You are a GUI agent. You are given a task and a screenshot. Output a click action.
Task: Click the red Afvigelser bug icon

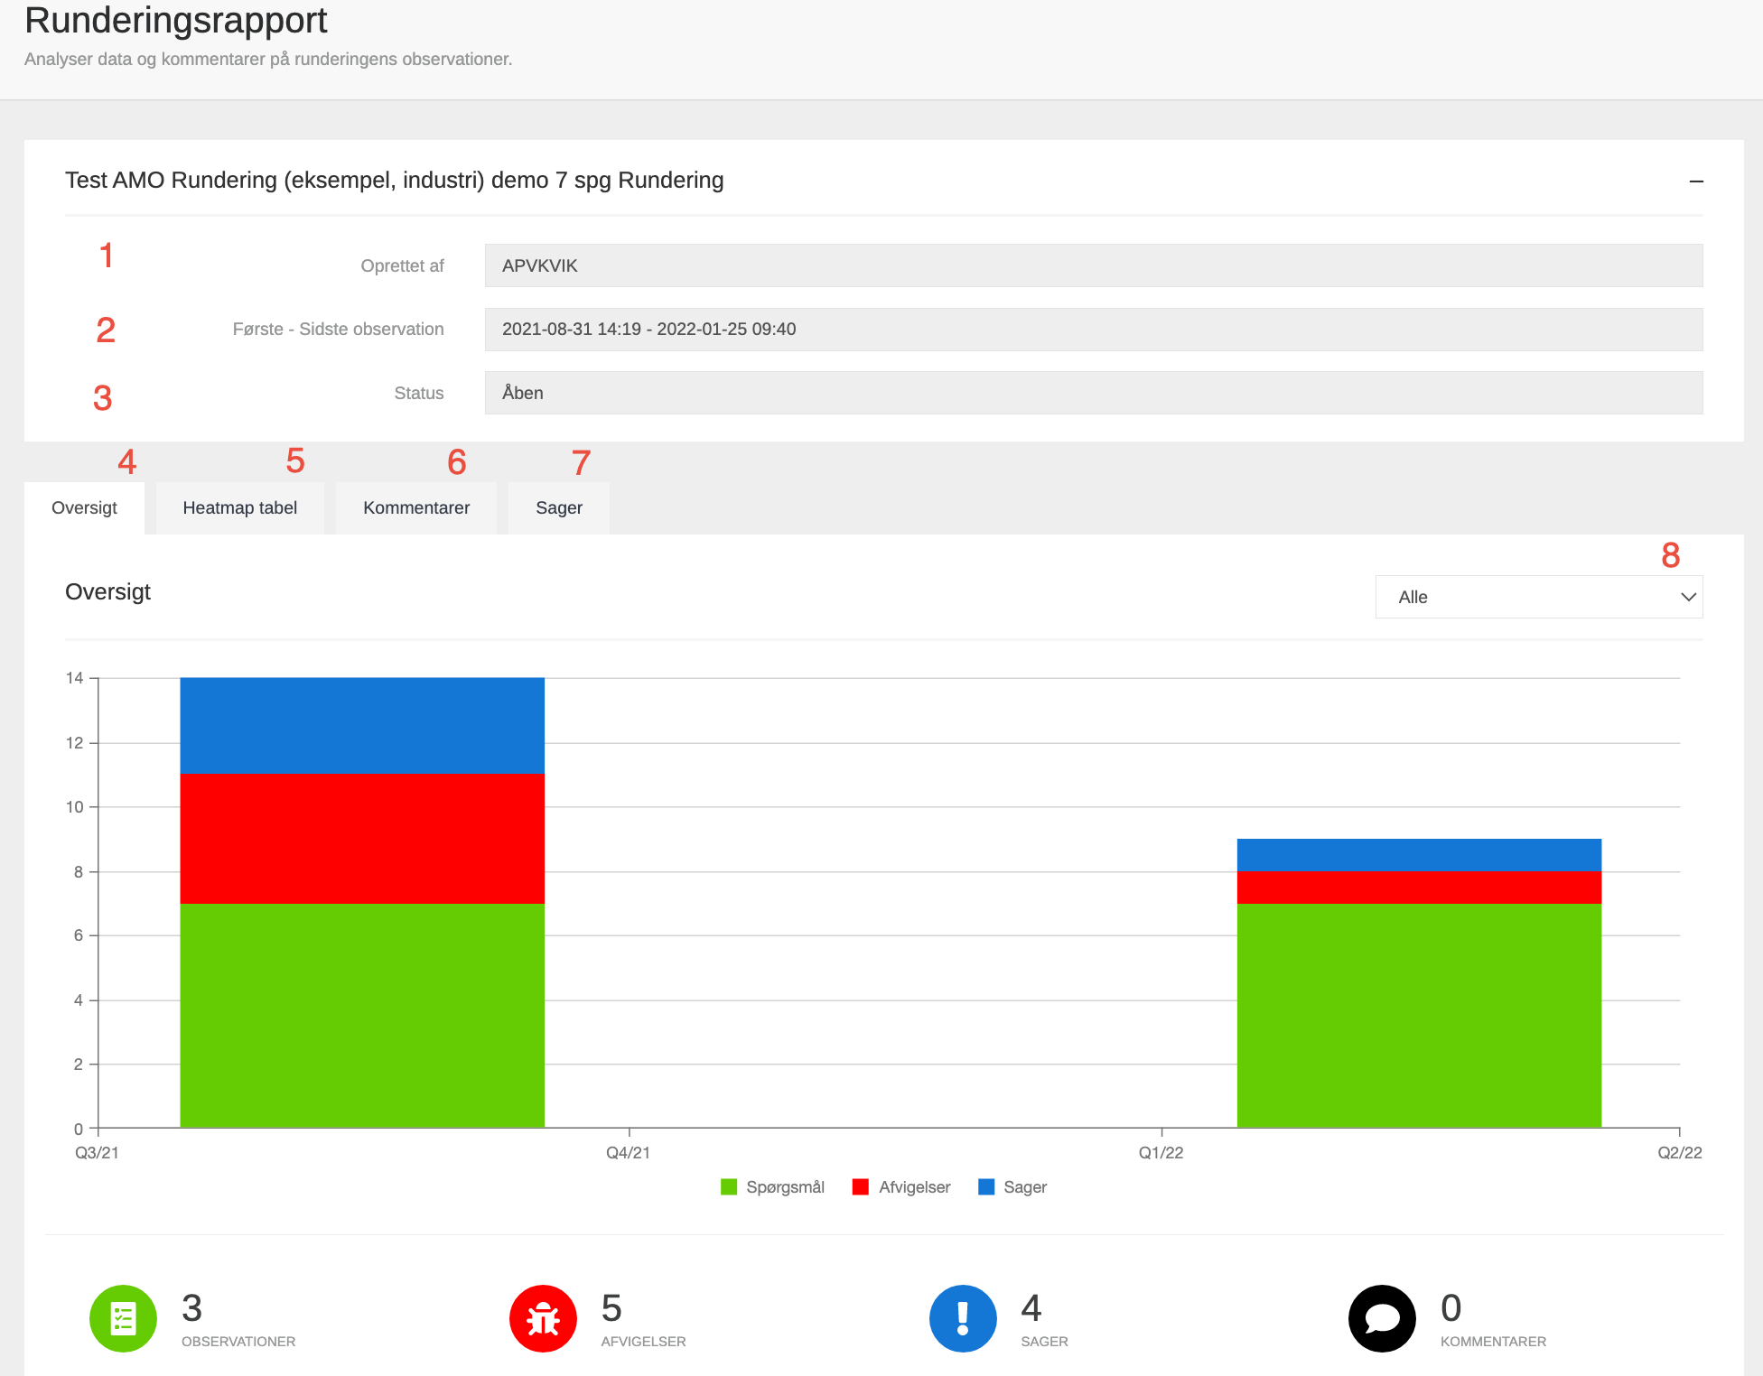543,1318
